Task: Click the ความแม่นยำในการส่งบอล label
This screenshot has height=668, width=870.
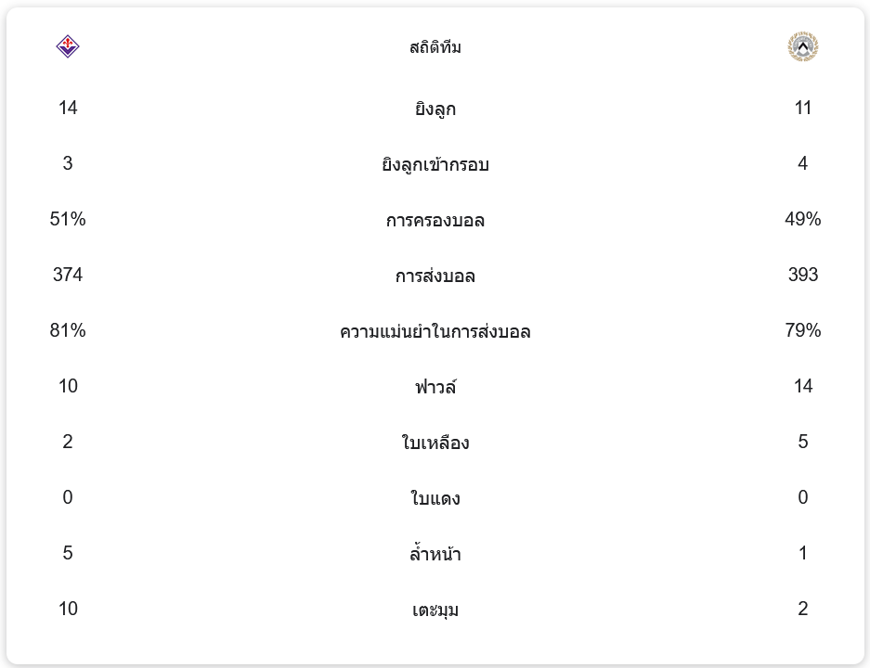Action: tap(435, 331)
